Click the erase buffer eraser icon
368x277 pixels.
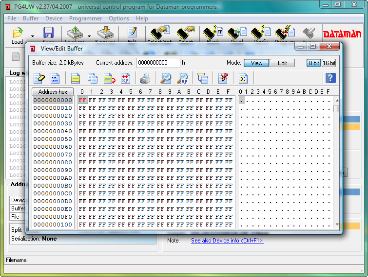pyautogui.click(x=39, y=78)
